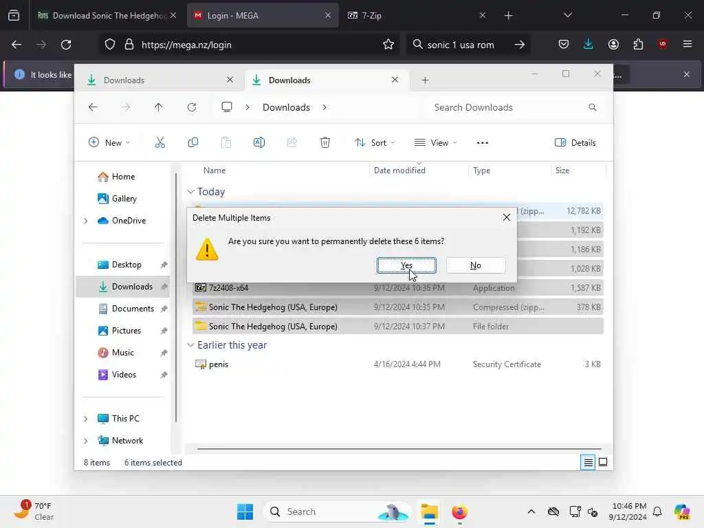Add a new File Explorer tab
This screenshot has width=704, height=528.
pyautogui.click(x=425, y=80)
